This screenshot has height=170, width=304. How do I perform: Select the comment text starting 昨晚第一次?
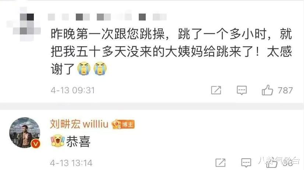coord(172,51)
